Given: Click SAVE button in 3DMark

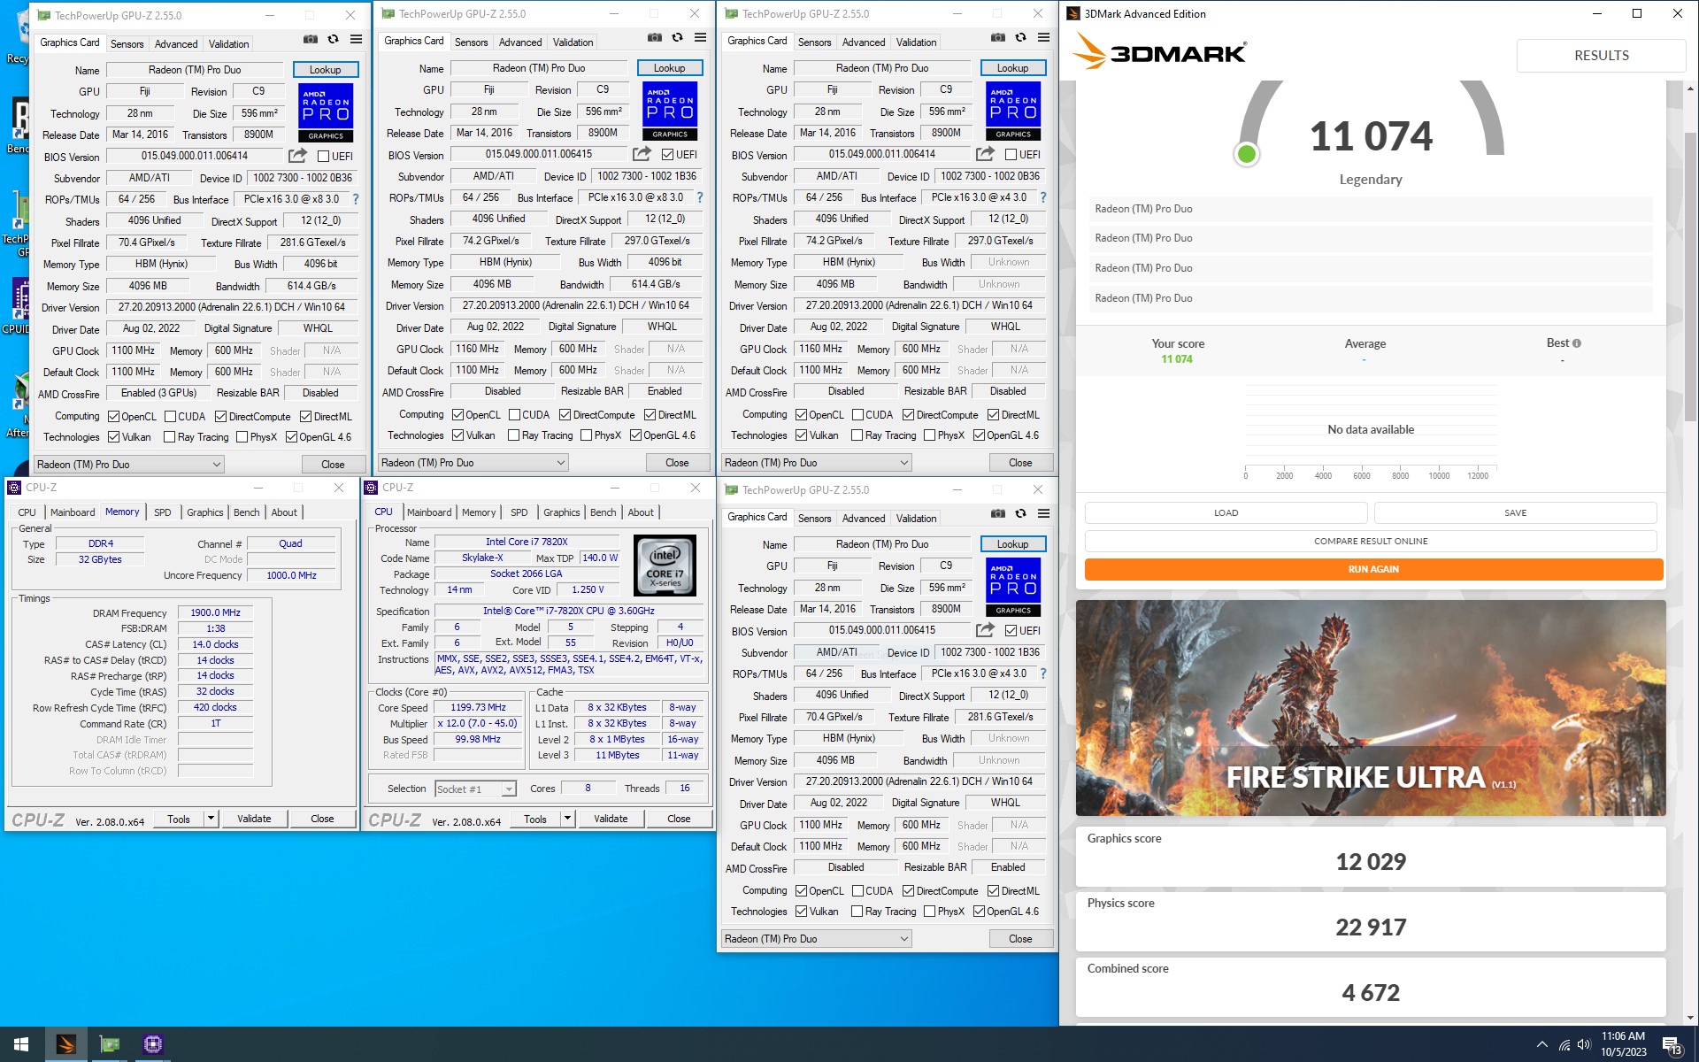Looking at the screenshot, I should (x=1515, y=512).
